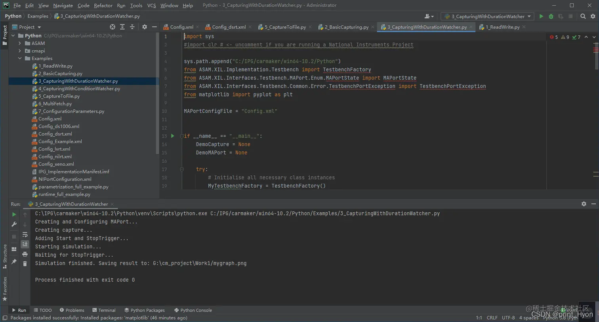599x322 pixels.
Task: Open the Favorites side panel
Action: pyautogui.click(x=5, y=289)
